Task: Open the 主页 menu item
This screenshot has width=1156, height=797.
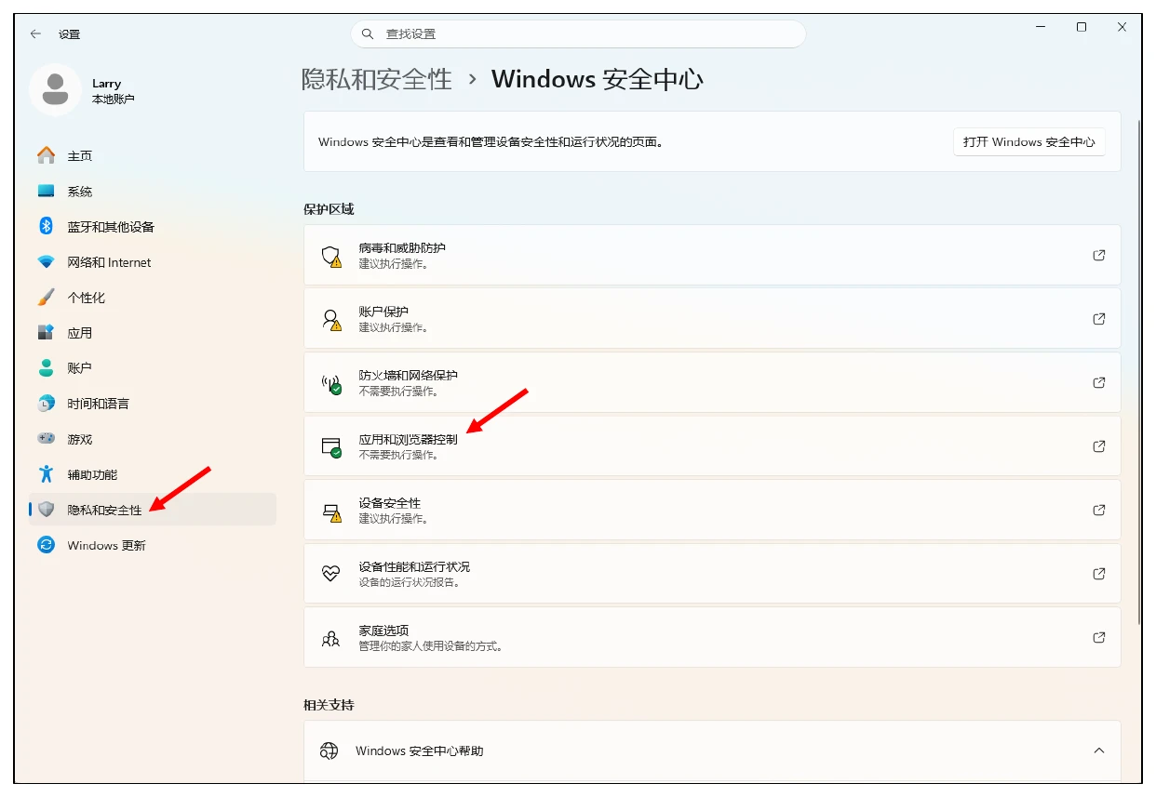Action: click(153, 155)
